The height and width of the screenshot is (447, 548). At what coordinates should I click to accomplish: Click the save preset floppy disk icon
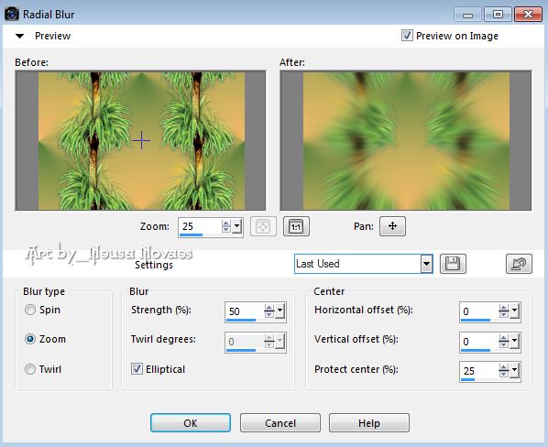pyautogui.click(x=453, y=264)
